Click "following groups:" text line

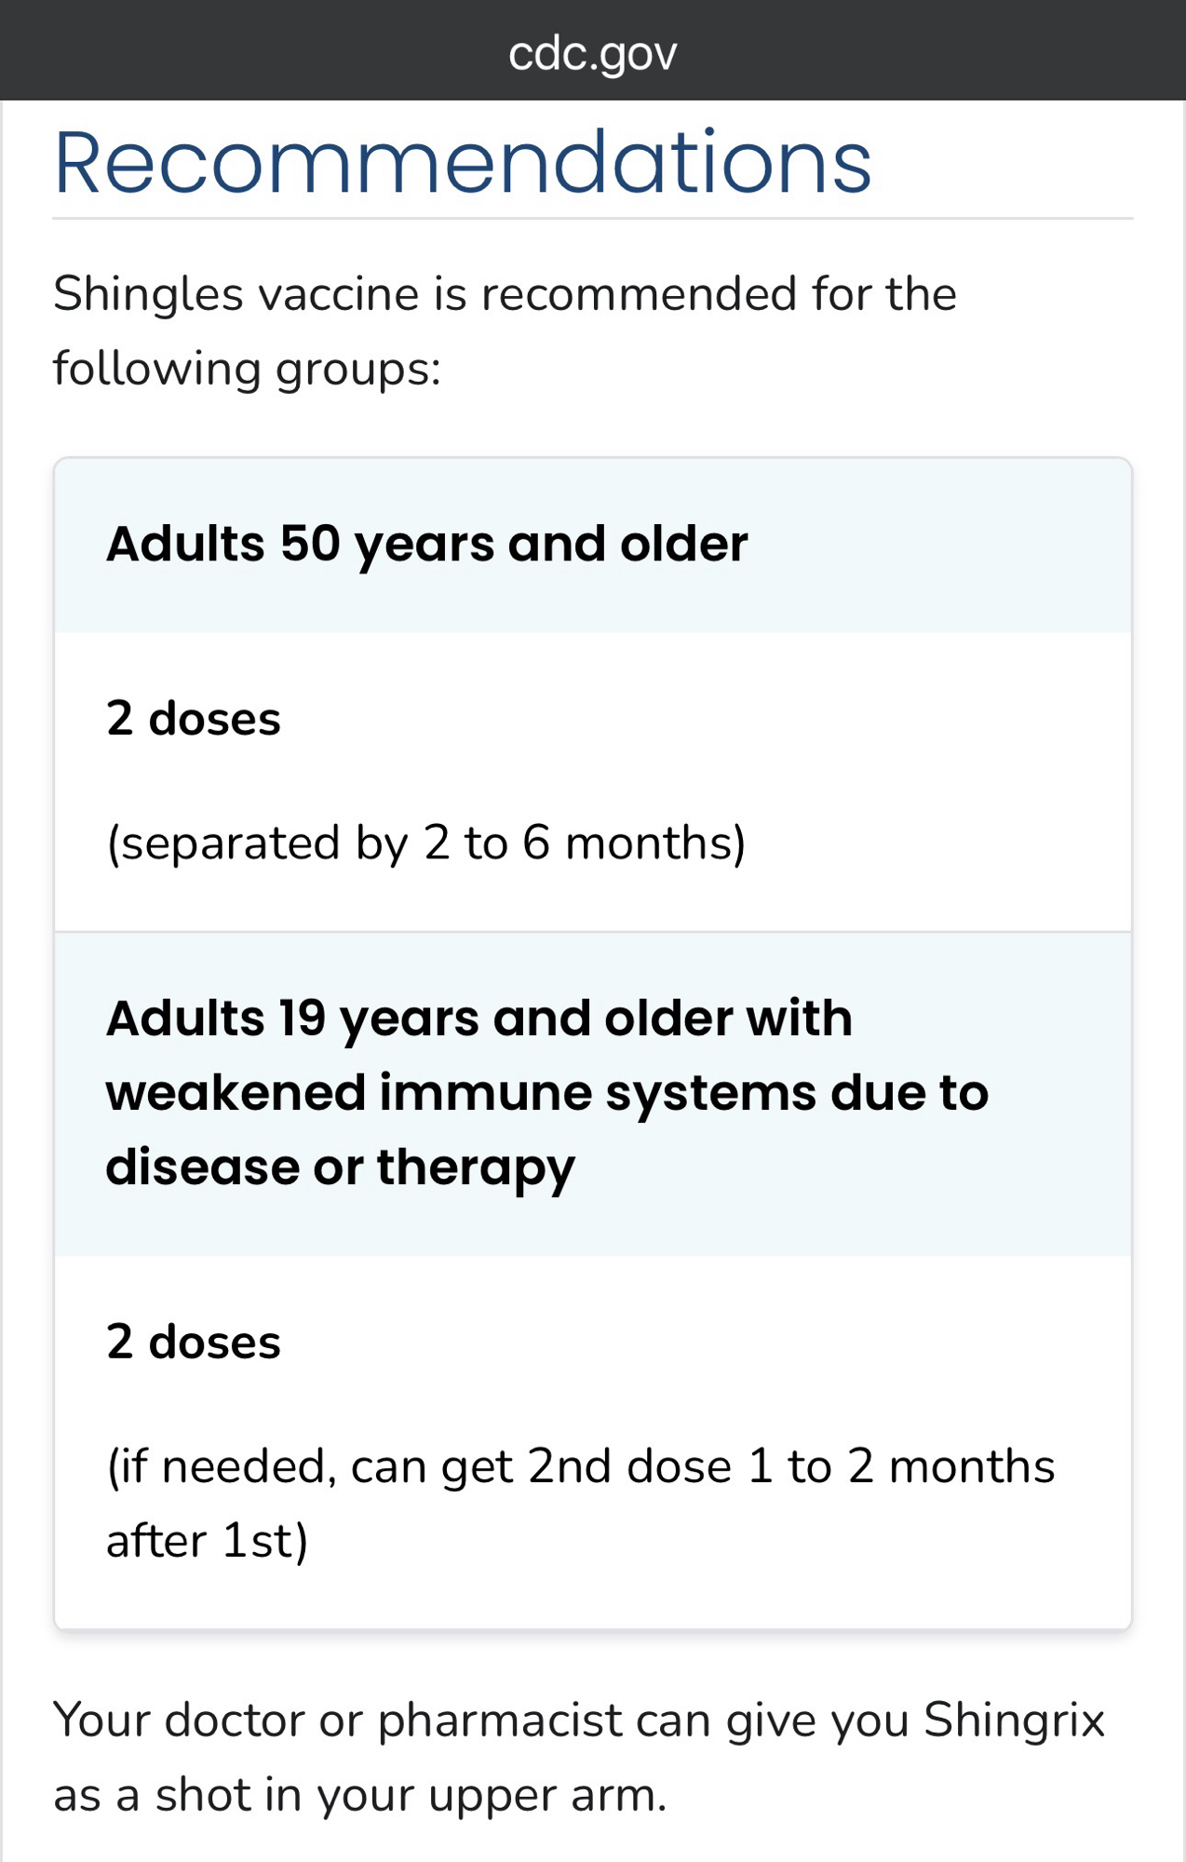pyautogui.click(x=247, y=369)
